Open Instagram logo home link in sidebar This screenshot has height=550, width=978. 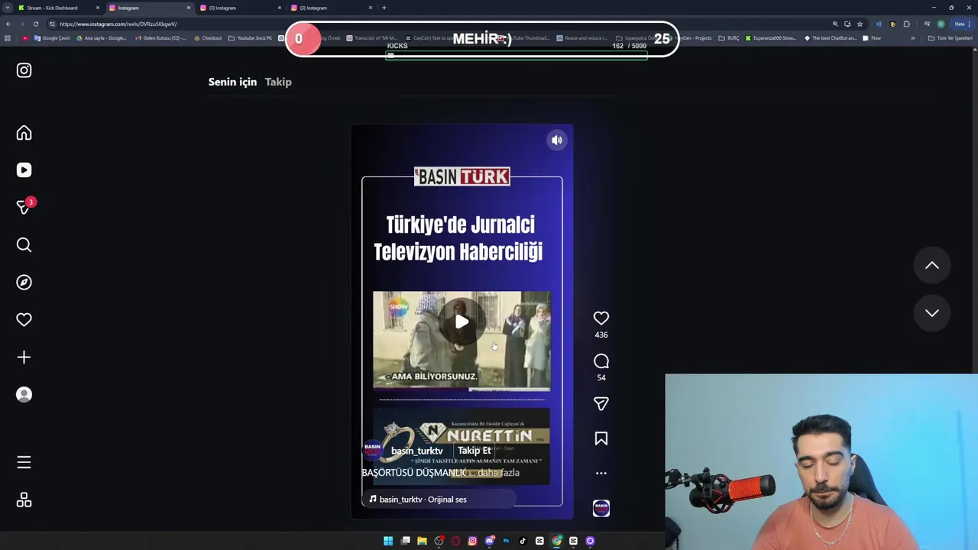click(x=24, y=70)
